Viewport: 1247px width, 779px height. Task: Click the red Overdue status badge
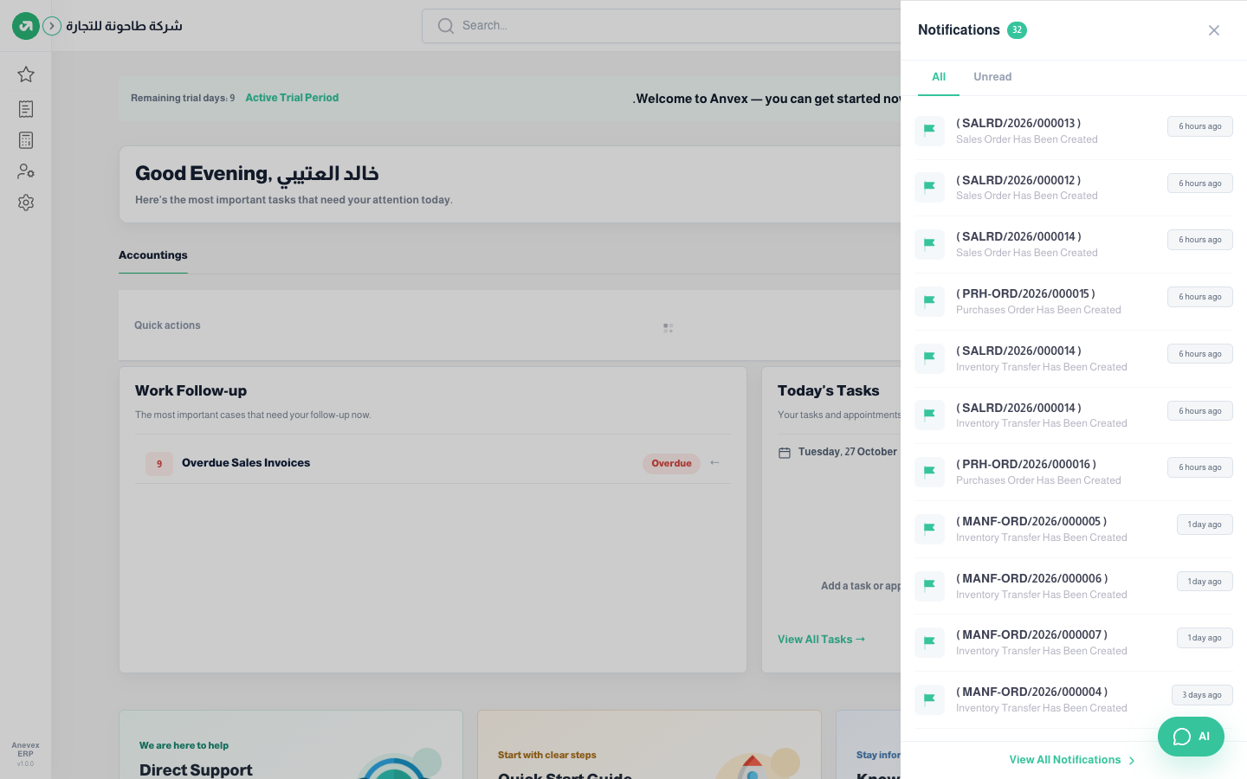[x=671, y=463]
